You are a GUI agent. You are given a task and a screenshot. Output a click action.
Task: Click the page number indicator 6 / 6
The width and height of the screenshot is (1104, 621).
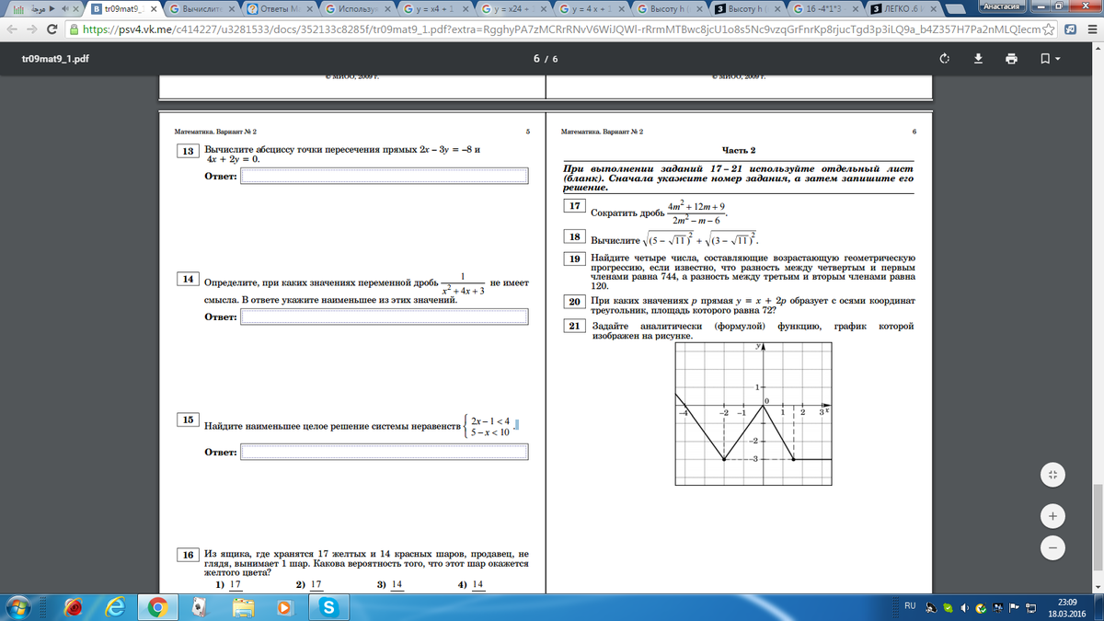pos(546,58)
